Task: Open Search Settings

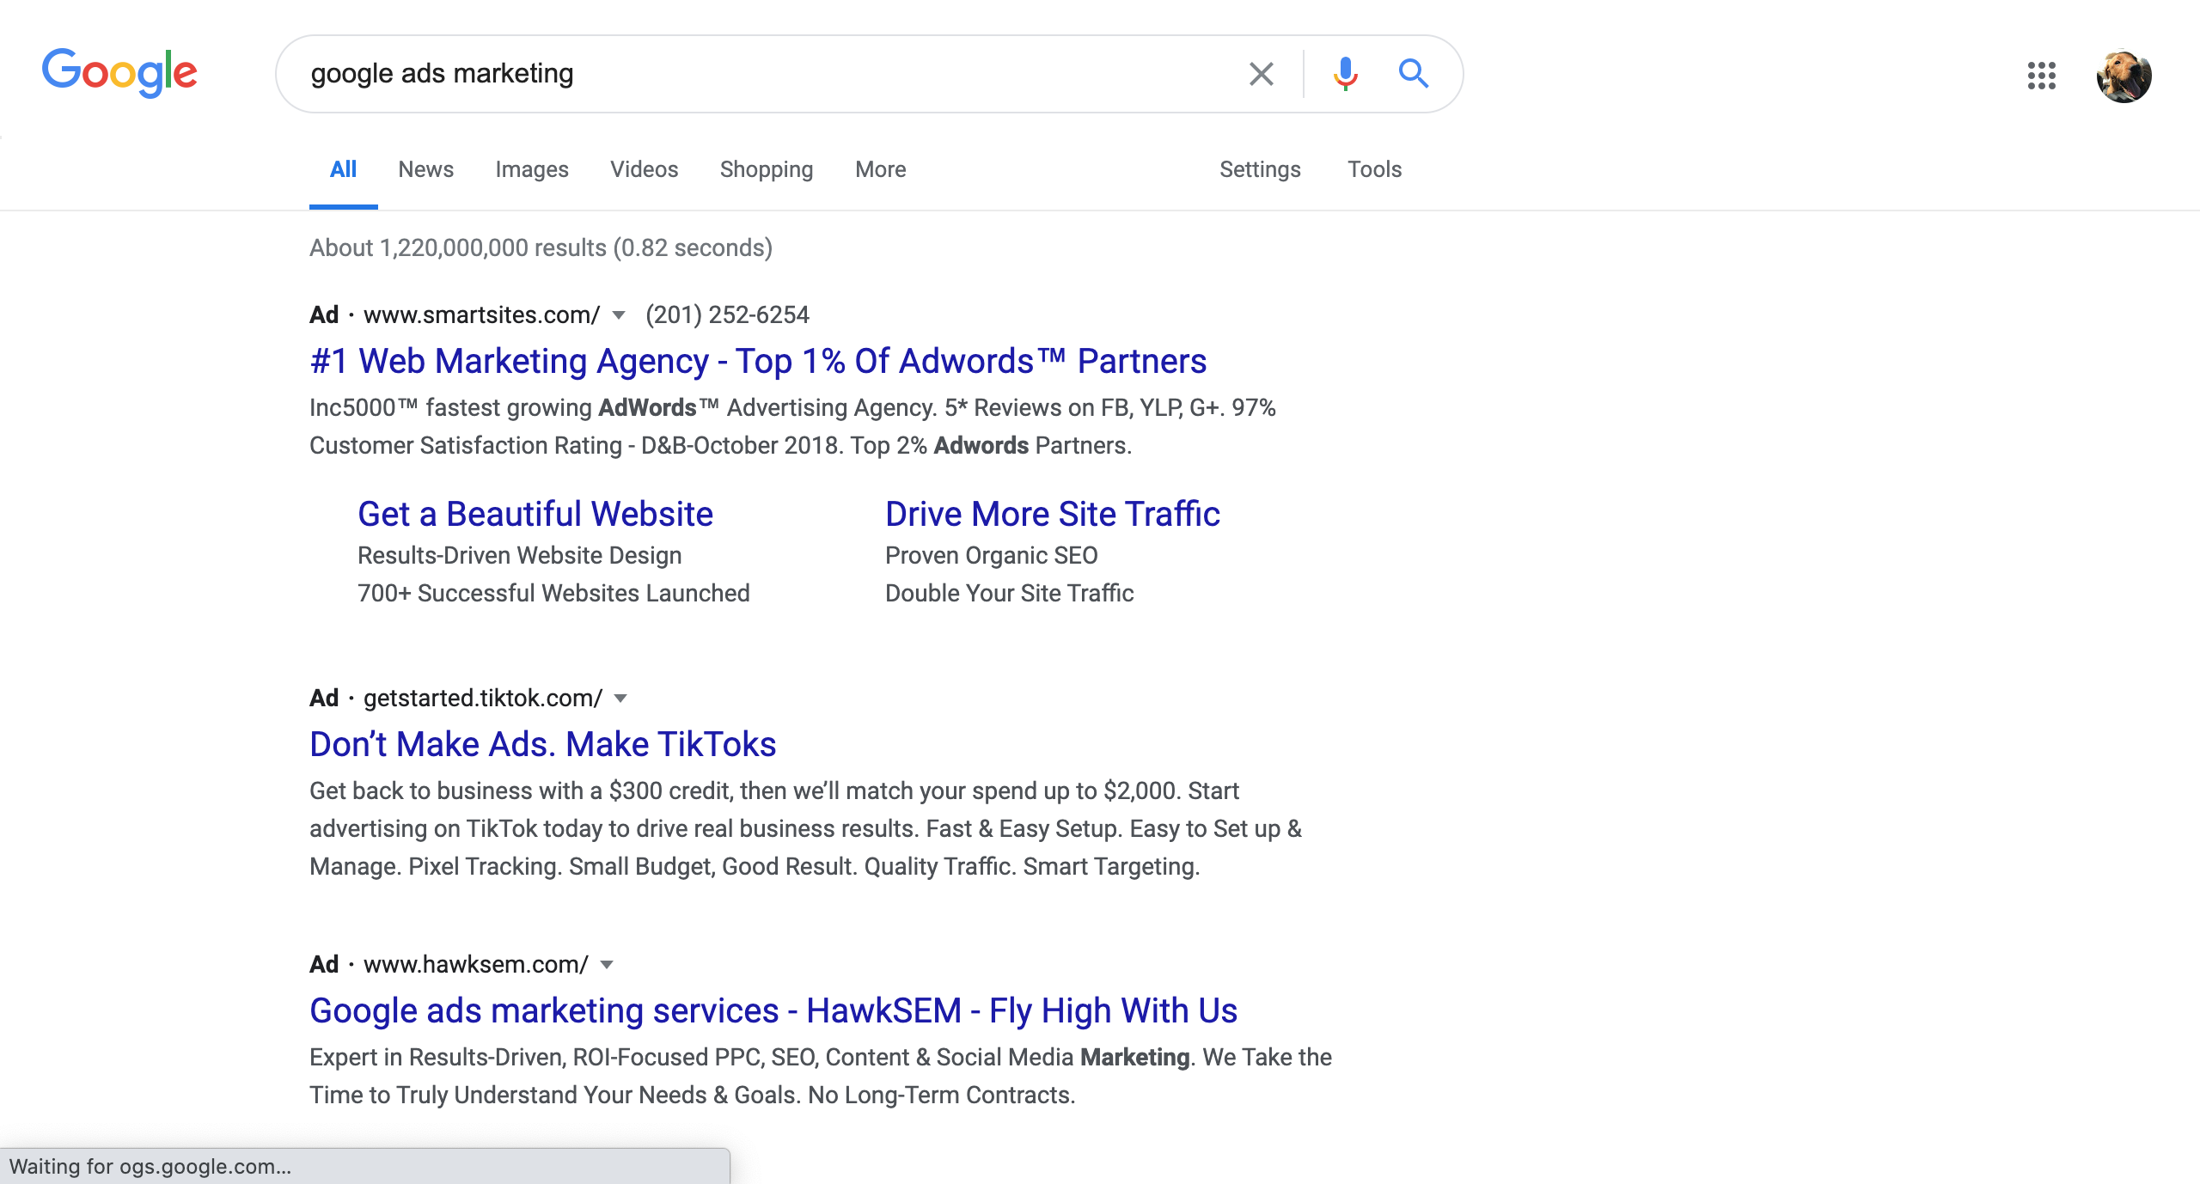Action: coord(1259,169)
